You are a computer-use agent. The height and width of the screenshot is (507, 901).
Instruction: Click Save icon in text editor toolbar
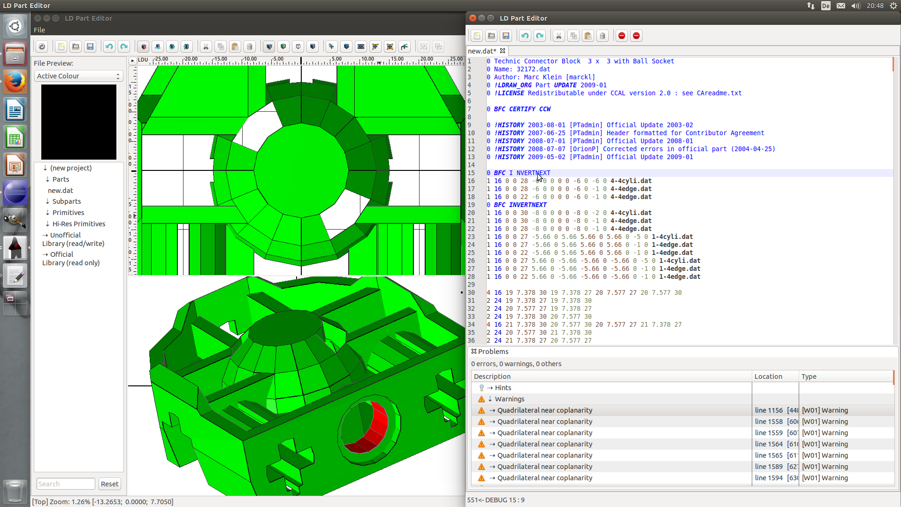tap(506, 36)
